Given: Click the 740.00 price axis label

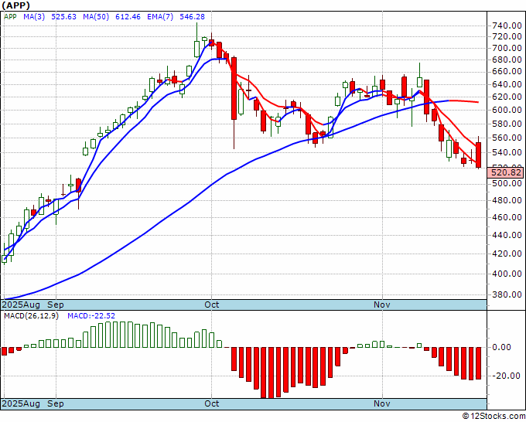Looking at the screenshot, I should click(x=507, y=26).
